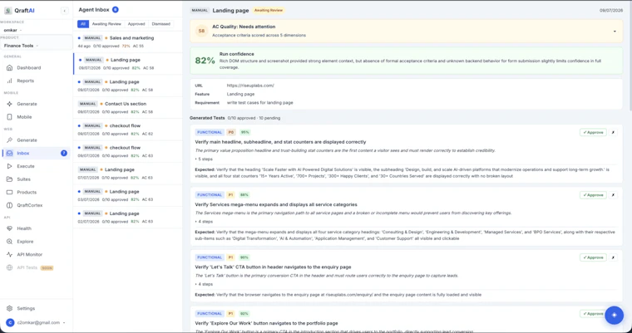Expand the AC Quality panel chevron
The height and width of the screenshot is (333, 632).
[x=615, y=32]
